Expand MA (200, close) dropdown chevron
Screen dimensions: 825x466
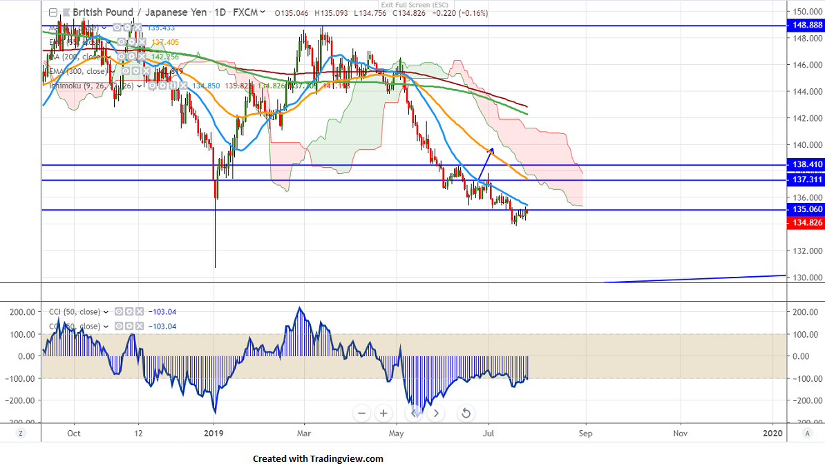coord(108,57)
